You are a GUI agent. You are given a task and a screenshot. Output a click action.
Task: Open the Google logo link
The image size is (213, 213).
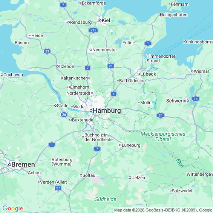point(13,208)
